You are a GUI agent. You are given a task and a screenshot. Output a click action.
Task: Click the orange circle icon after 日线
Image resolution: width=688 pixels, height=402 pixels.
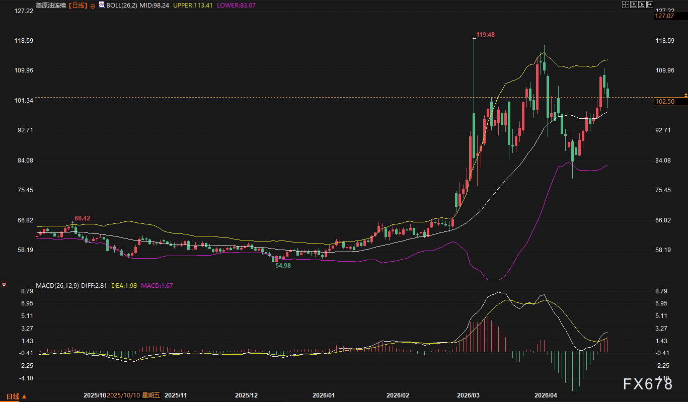[93, 6]
